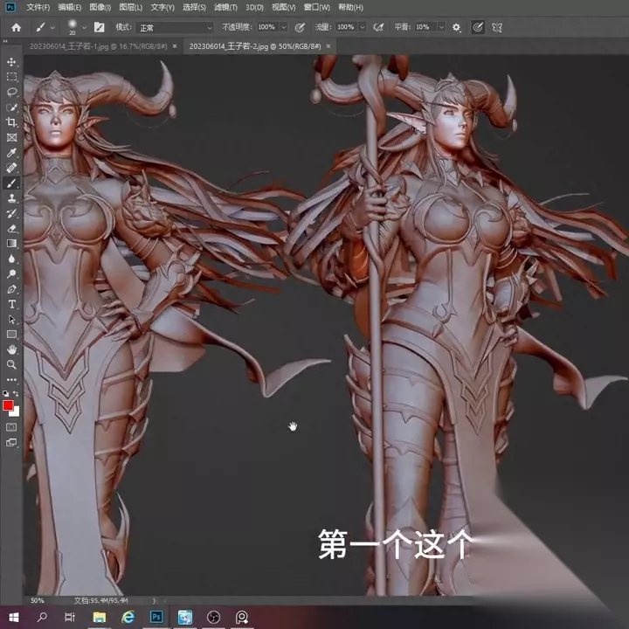The width and height of the screenshot is (629, 629).
Task: Toggle pressure for opacity
Action: coord(300,27)
